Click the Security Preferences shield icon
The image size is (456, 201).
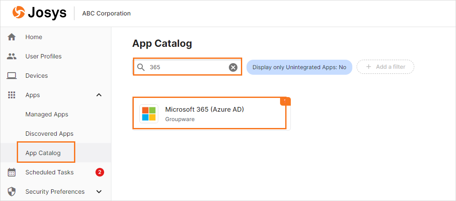point(12,192)
